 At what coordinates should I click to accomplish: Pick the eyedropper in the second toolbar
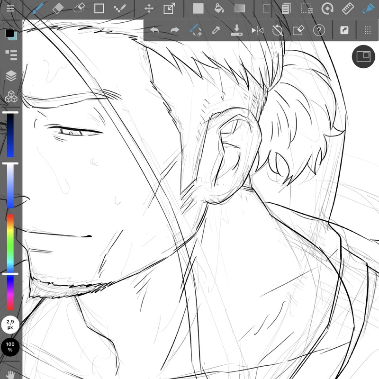(216, 30)
